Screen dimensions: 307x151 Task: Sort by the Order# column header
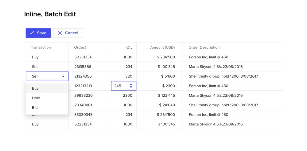click(80, 47)
